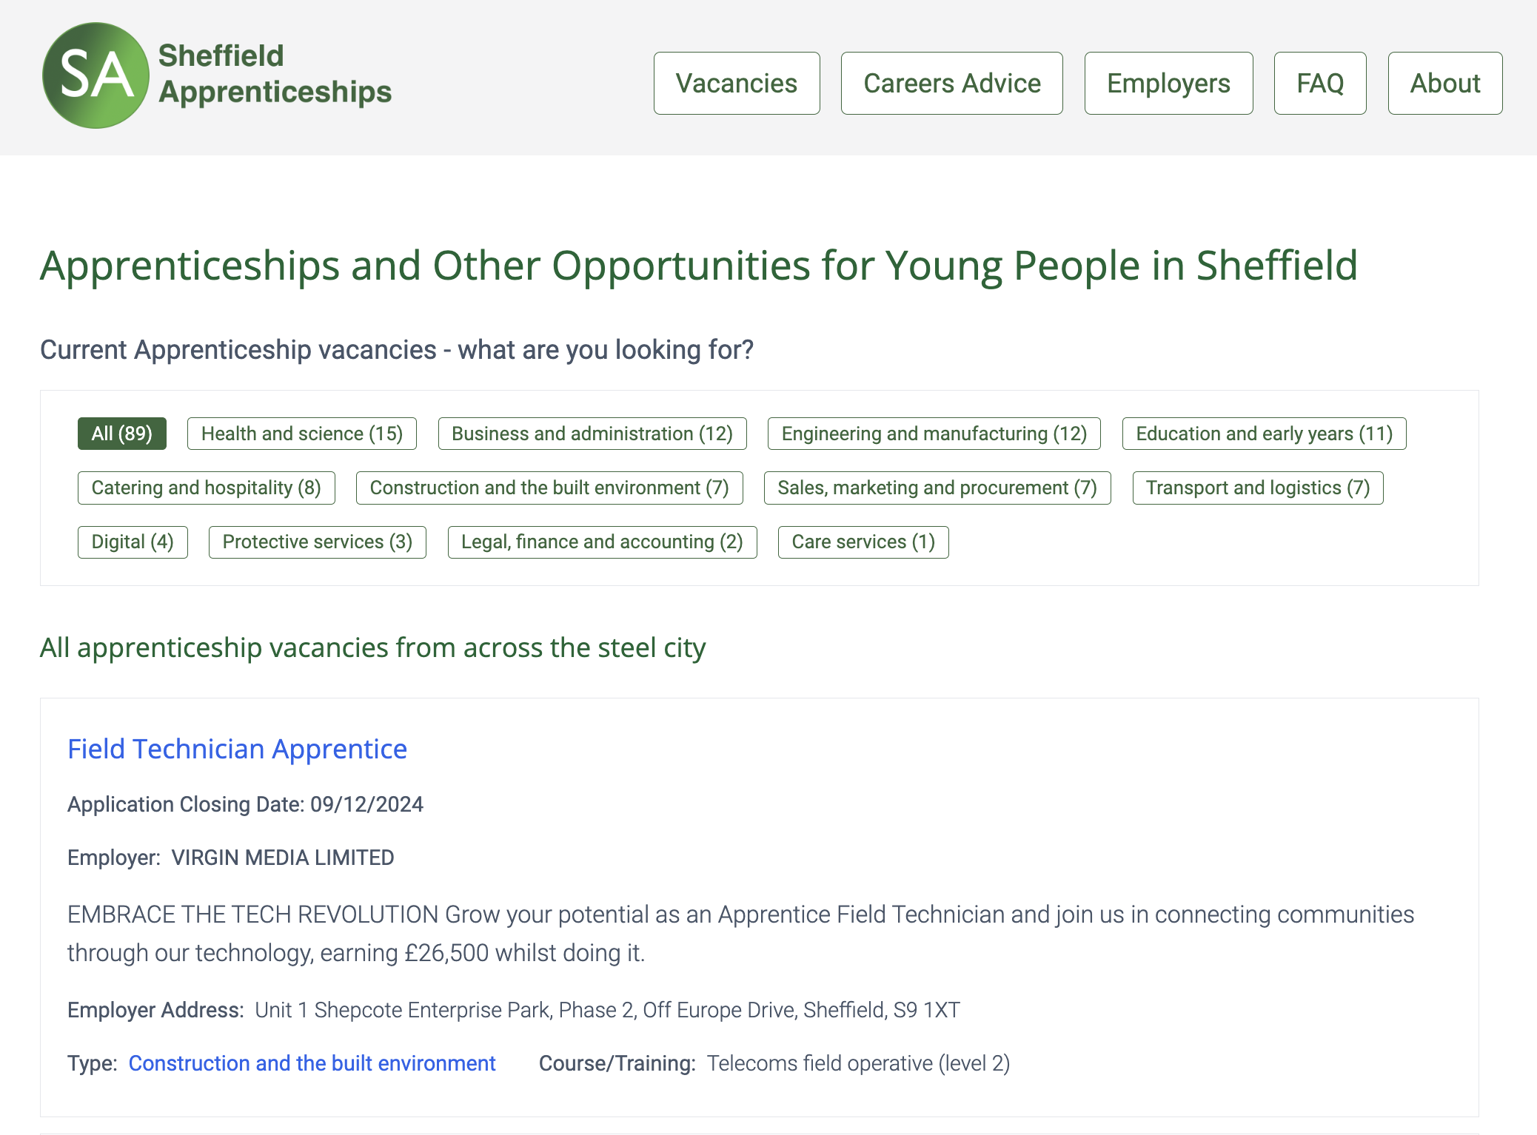The width and height of the screenshot is (1537, 1135).
Task: Select Education and early years category
Action: 1264,434
